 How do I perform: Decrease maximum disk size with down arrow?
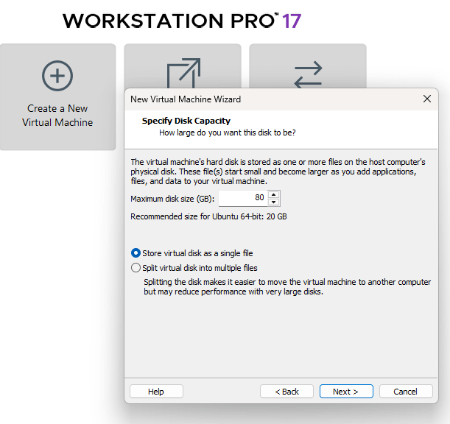pyautogui.click(x=274, y=202)
